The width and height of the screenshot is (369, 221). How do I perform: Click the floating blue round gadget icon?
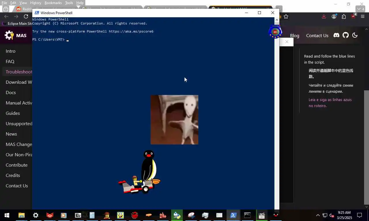(275, 31)
